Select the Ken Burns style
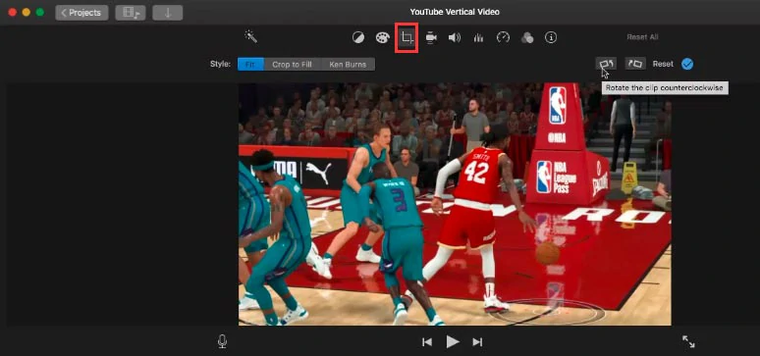Screen dimensions: 760x356 point(348,64)
